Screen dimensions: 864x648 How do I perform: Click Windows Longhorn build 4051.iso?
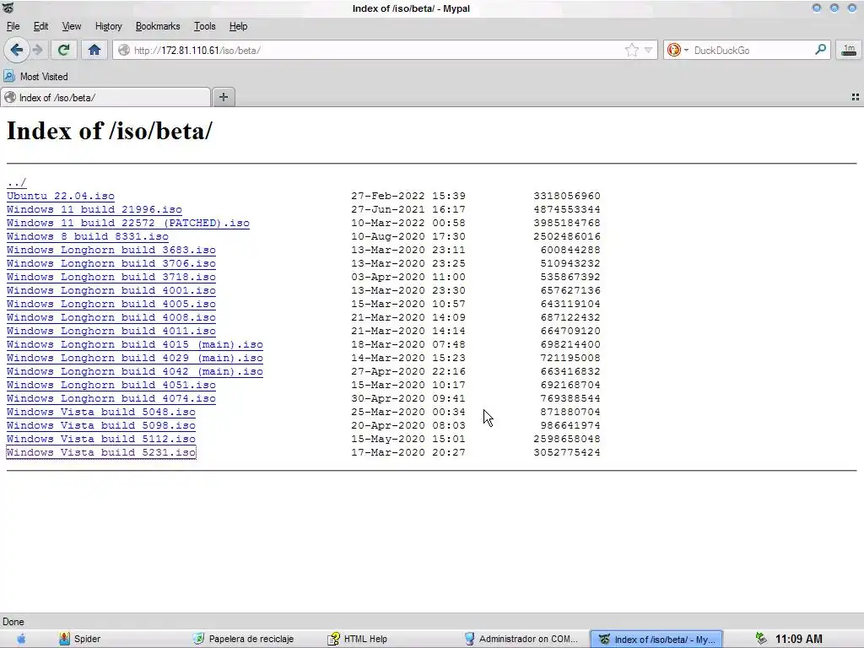pyautogui.click(x=111, y=385)
